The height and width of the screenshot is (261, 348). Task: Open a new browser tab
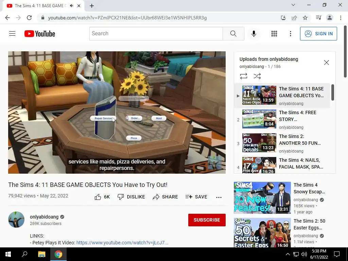92,6
